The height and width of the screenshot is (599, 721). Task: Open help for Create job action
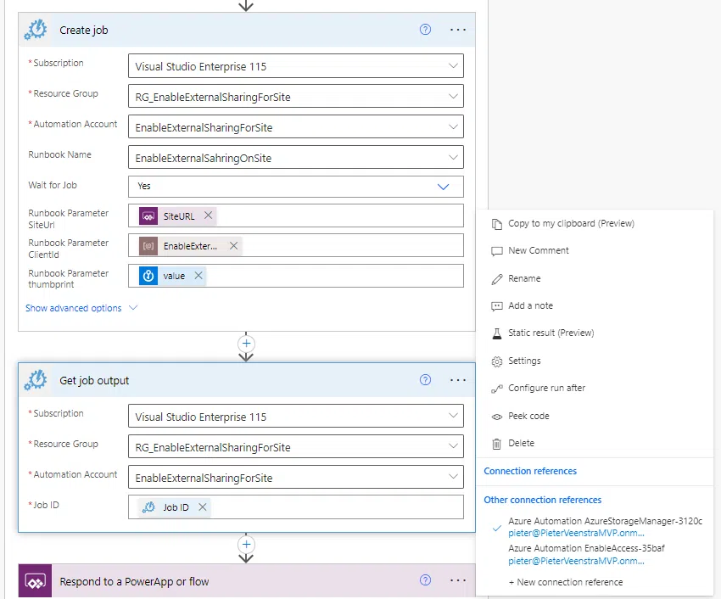point(425,30)
